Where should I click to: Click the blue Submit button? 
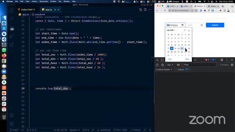coord(215,25)
